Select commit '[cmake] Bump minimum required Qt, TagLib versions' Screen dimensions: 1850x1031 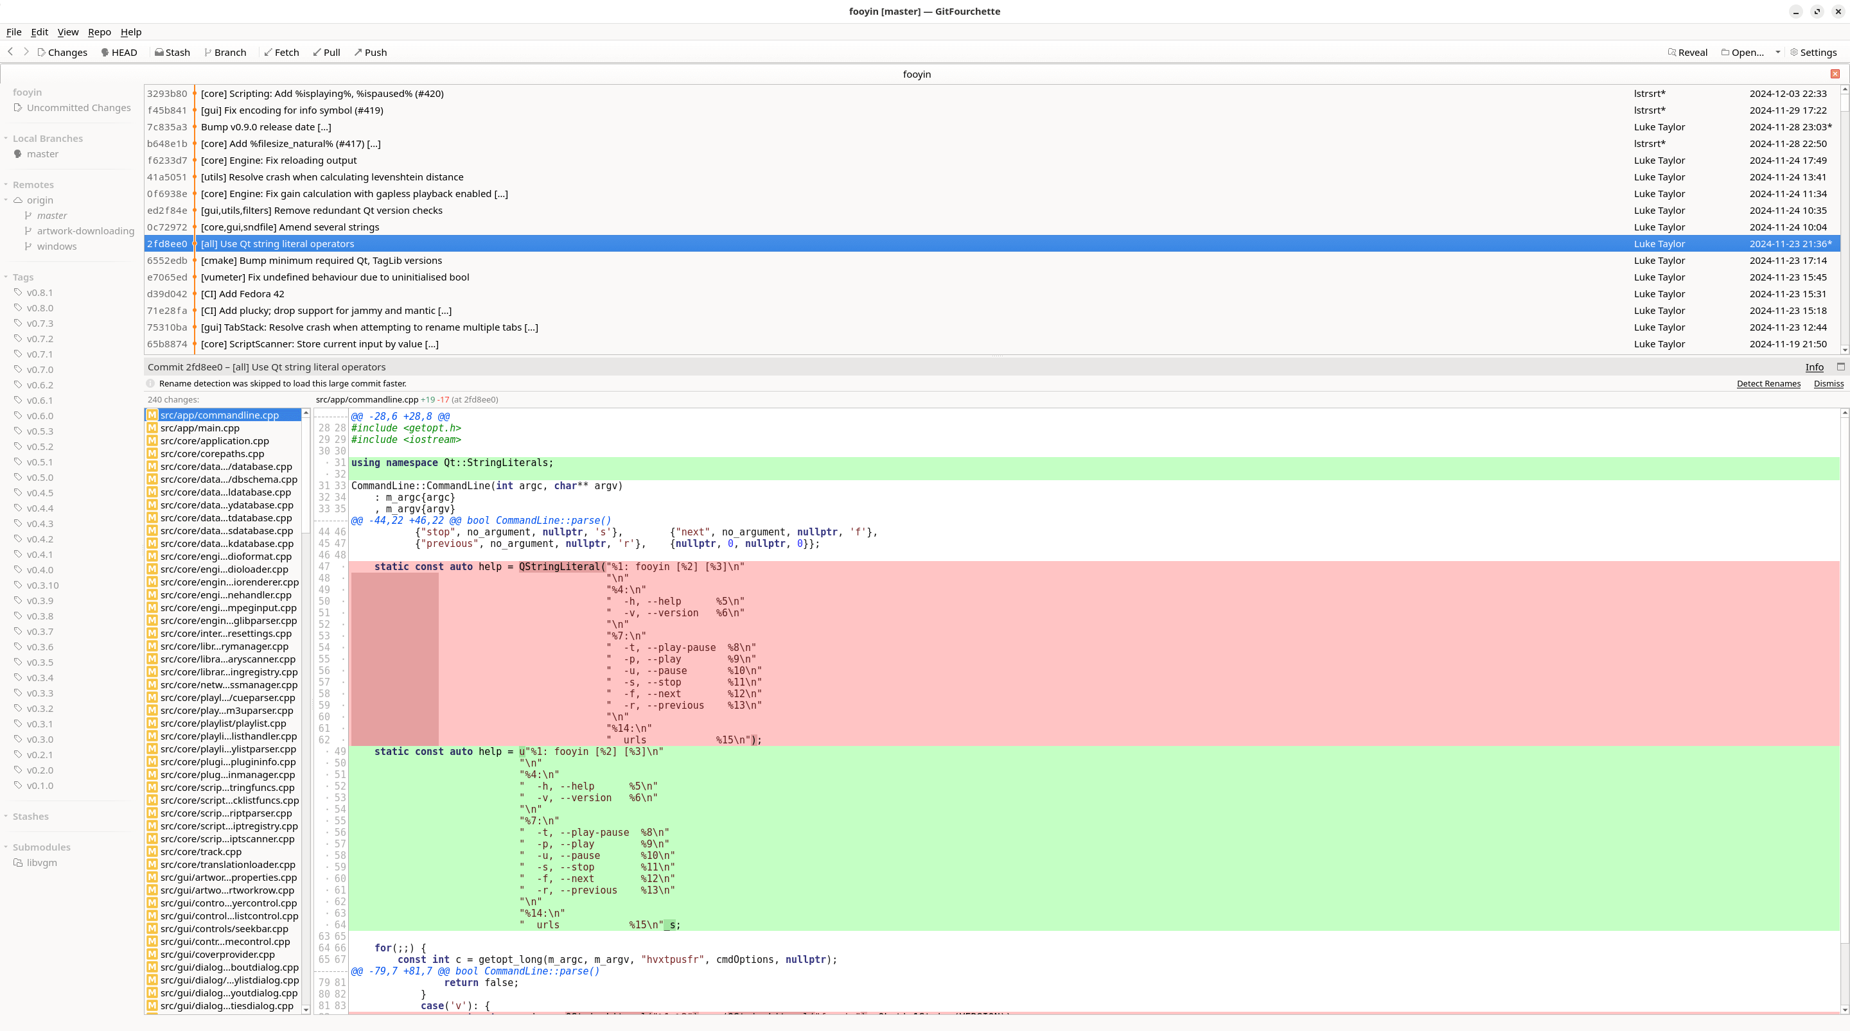991,261
